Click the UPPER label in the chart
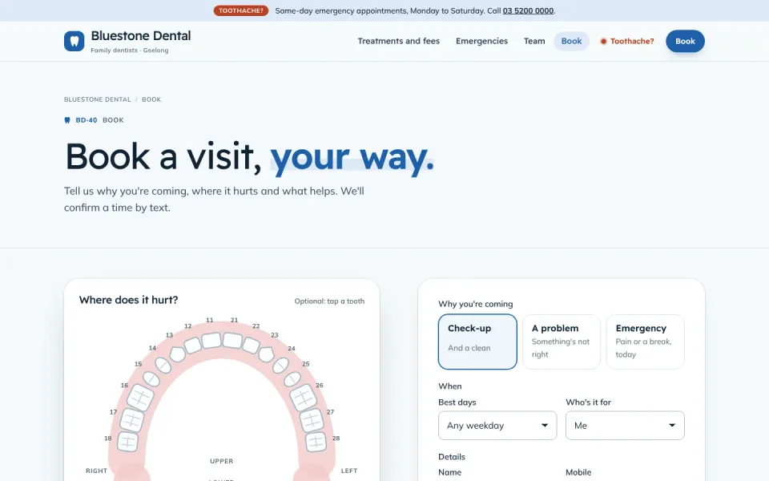The width and height of the screenshot is (769, 481). pos(222,461)
